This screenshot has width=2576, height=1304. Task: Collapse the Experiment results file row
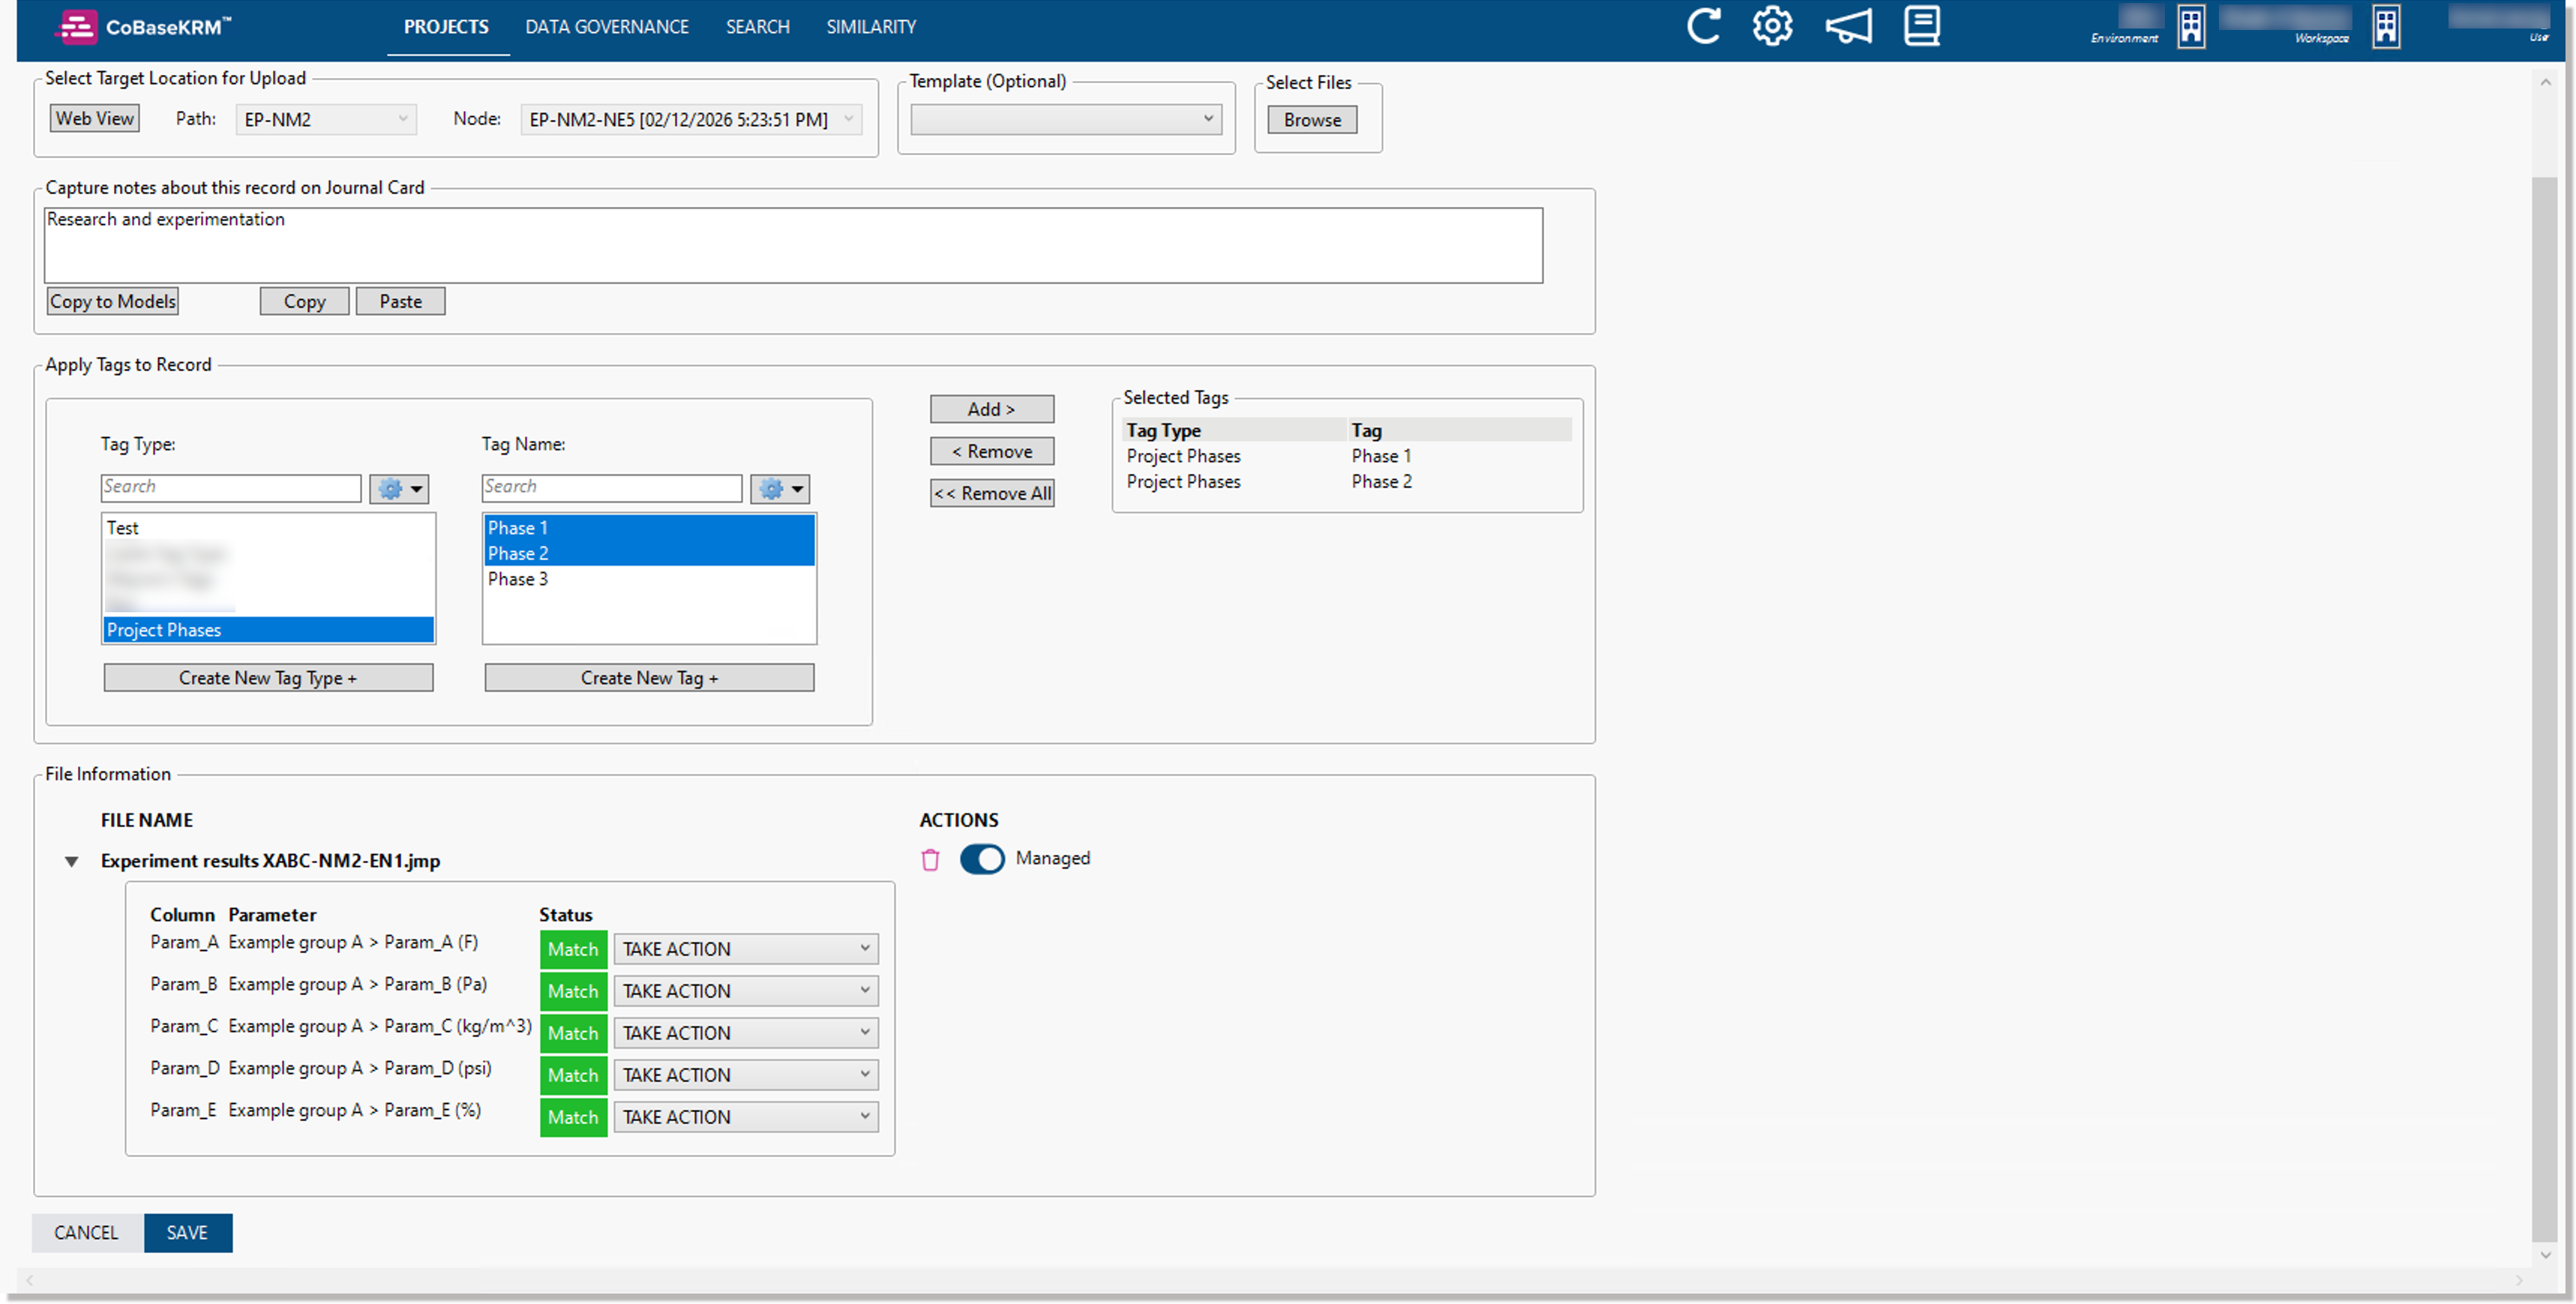[72, 861]
